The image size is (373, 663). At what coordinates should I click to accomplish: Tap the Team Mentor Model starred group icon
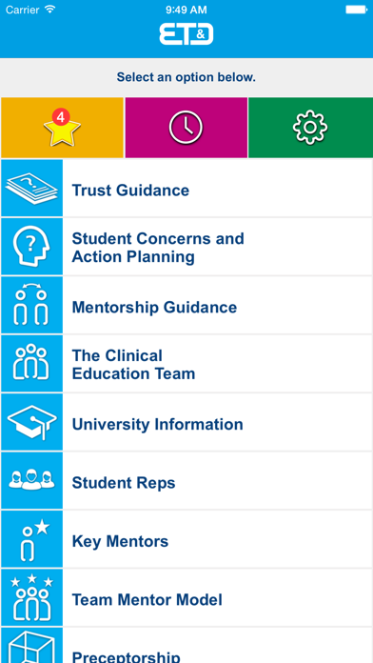(31, 597)
